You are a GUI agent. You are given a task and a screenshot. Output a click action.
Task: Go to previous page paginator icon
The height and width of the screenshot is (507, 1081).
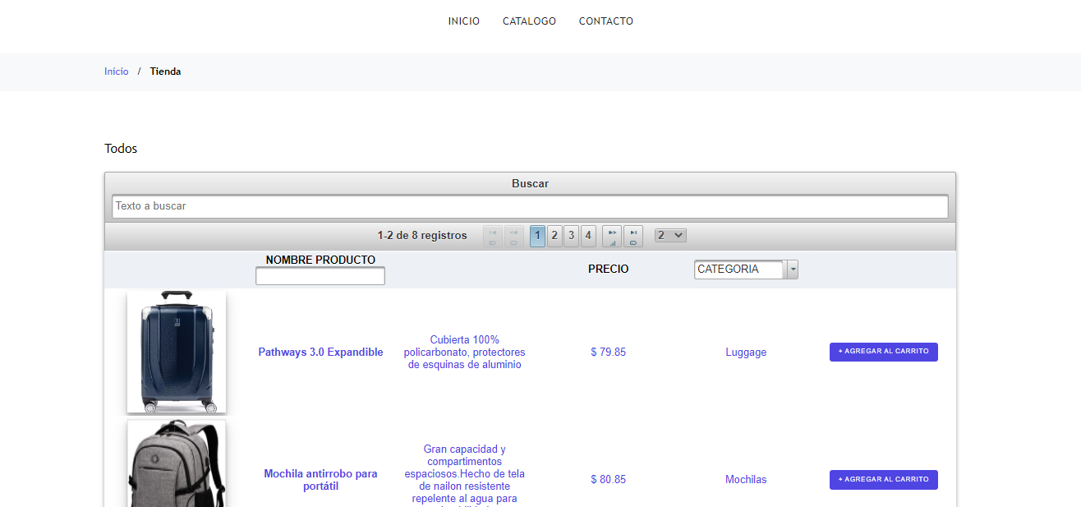click(514, 237)
